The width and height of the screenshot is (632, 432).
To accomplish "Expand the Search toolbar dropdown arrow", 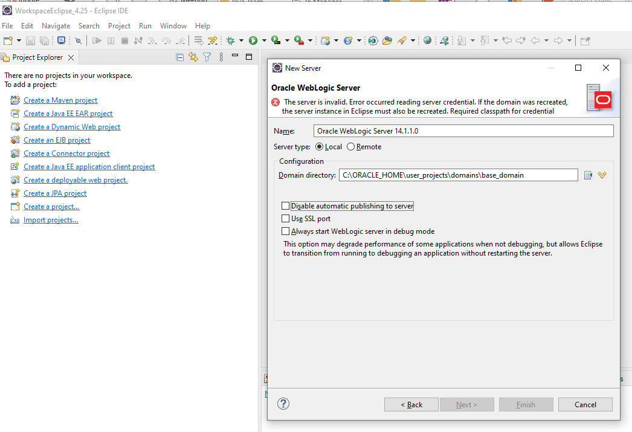I will (413, 40).
